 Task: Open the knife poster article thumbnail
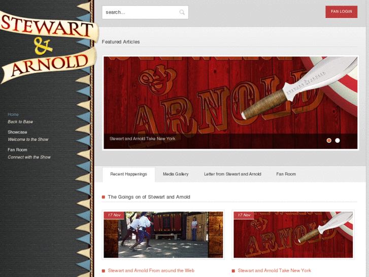293,235
